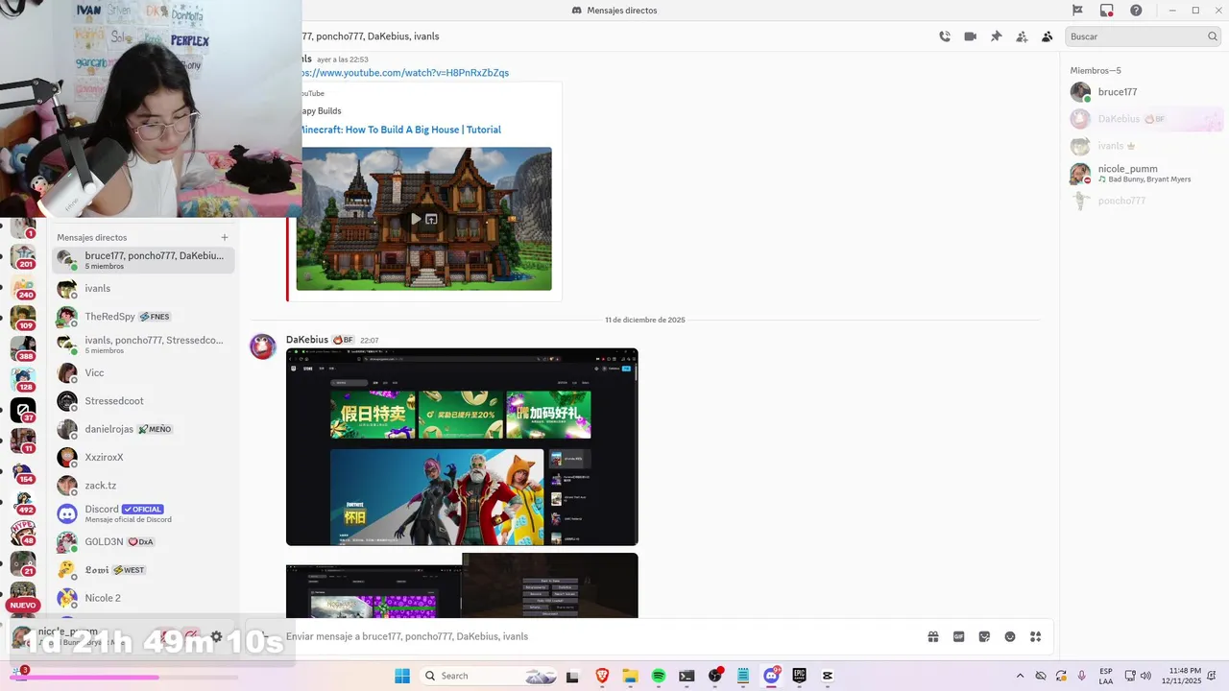The height and width of the screenshot is (691, 1229).
Task: Select the bruce177, poncho777 group DM
Action: point(143,260)
